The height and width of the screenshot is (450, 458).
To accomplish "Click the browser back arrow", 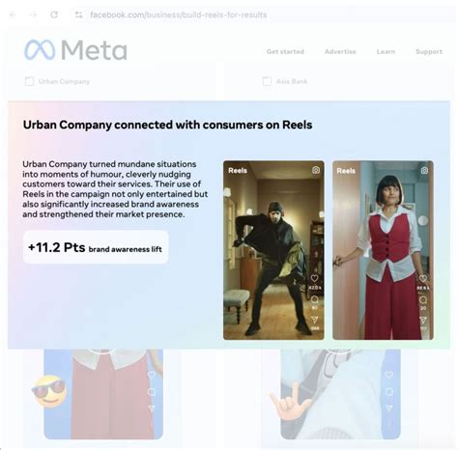I will point(13,14).
